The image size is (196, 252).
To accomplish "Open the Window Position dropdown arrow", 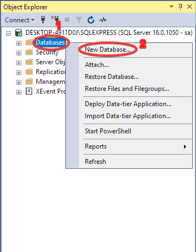I will point(171,7).
